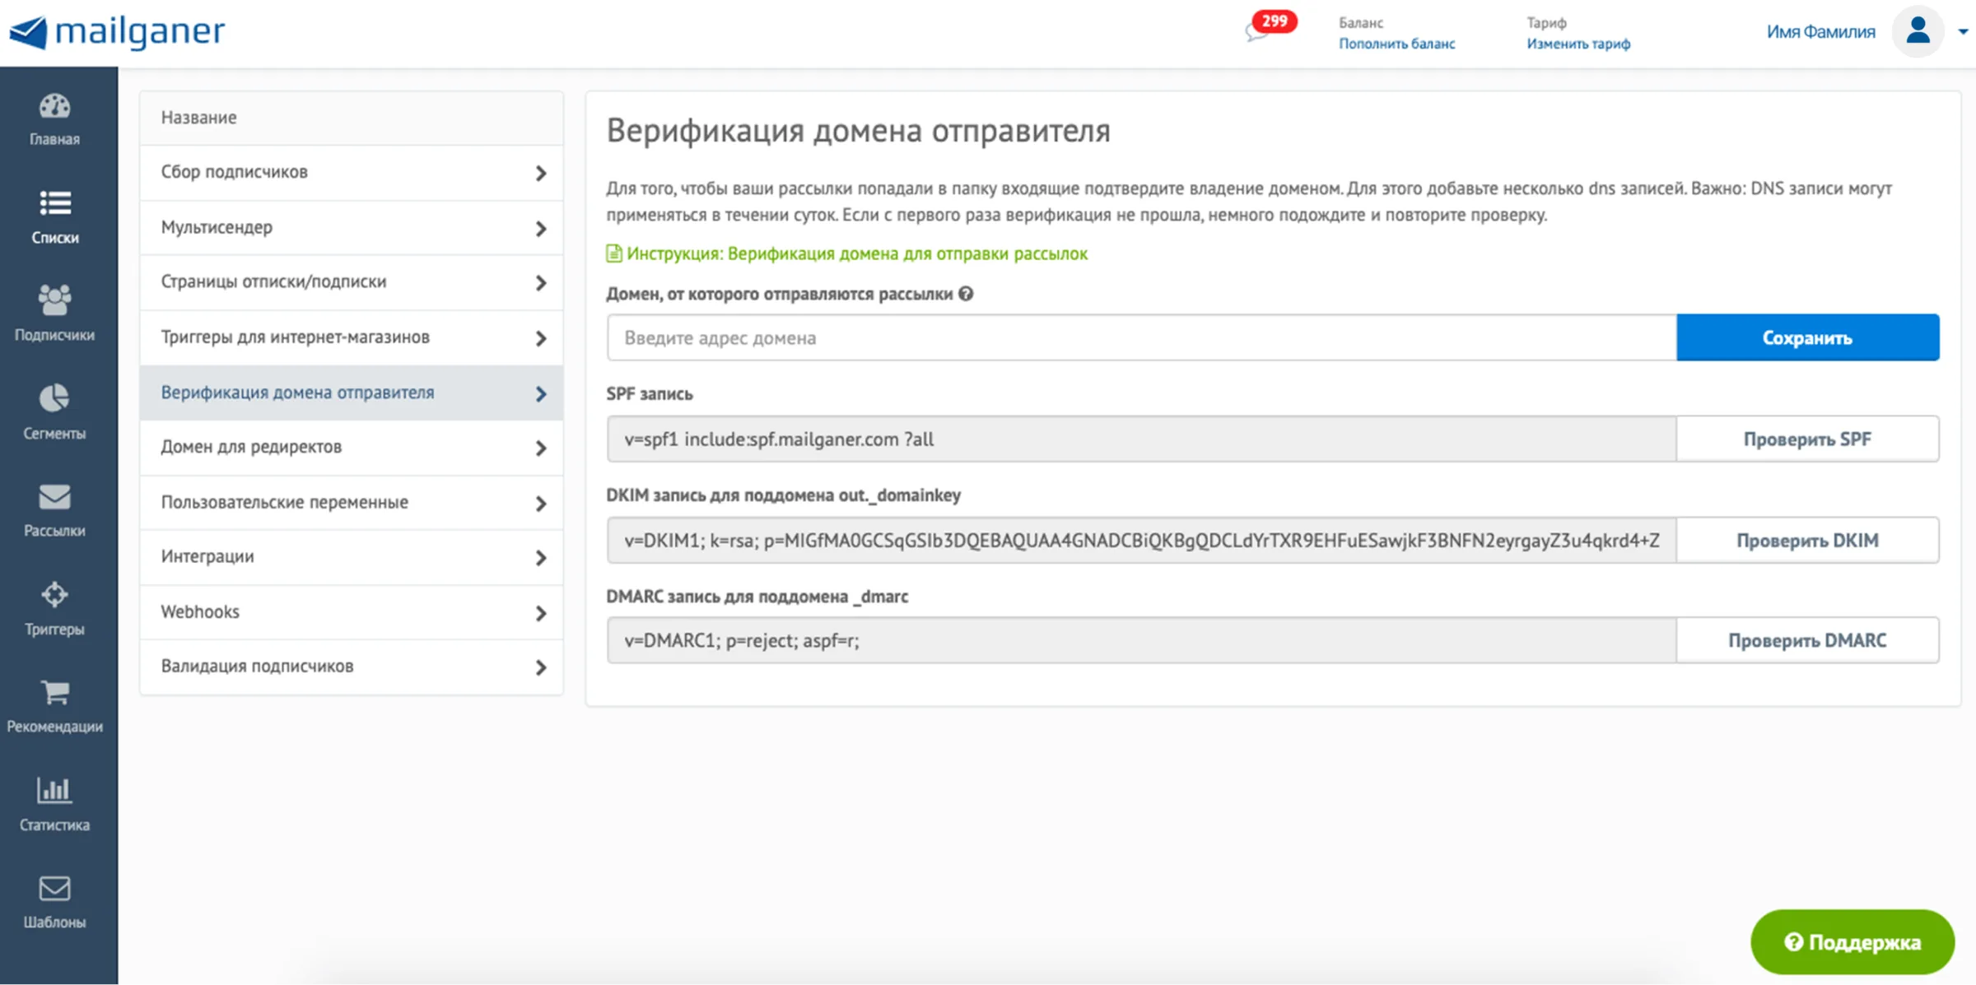1976x985 pixels.
Task: Open Триггеры in the sidebar
Action: pyautogui.click(x=54, y=609)
